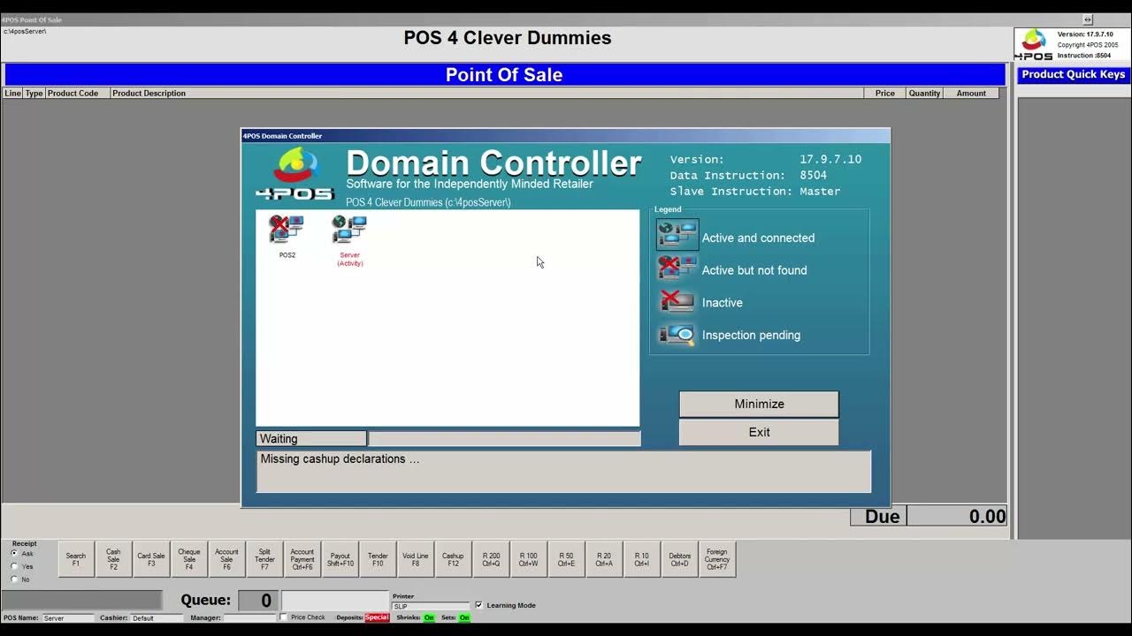
Task: Select the POS2 terminal icon
Action: pyautogui.click(x=287, y=231)
